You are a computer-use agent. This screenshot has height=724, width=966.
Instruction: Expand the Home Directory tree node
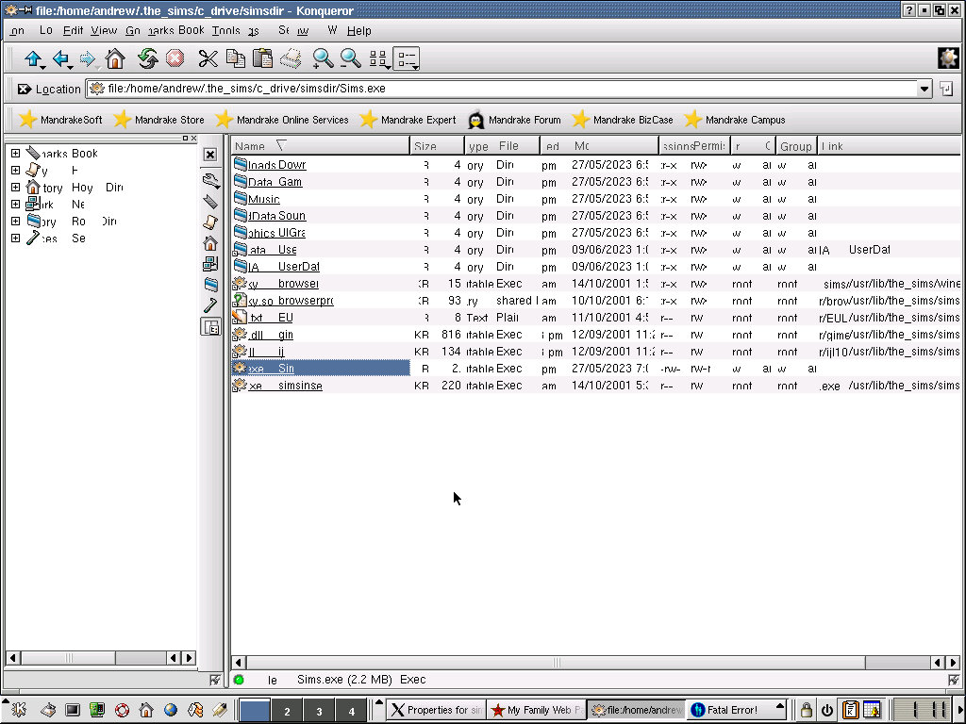[x=15, y=188]
